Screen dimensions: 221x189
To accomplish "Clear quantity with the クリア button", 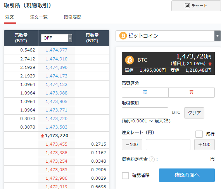I will (x=194, y=113).
